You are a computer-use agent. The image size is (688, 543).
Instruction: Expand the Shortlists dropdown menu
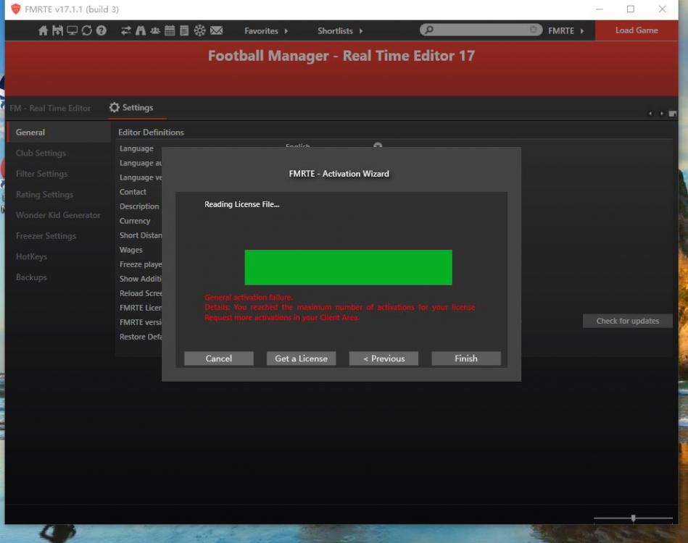tap(340, 31)
